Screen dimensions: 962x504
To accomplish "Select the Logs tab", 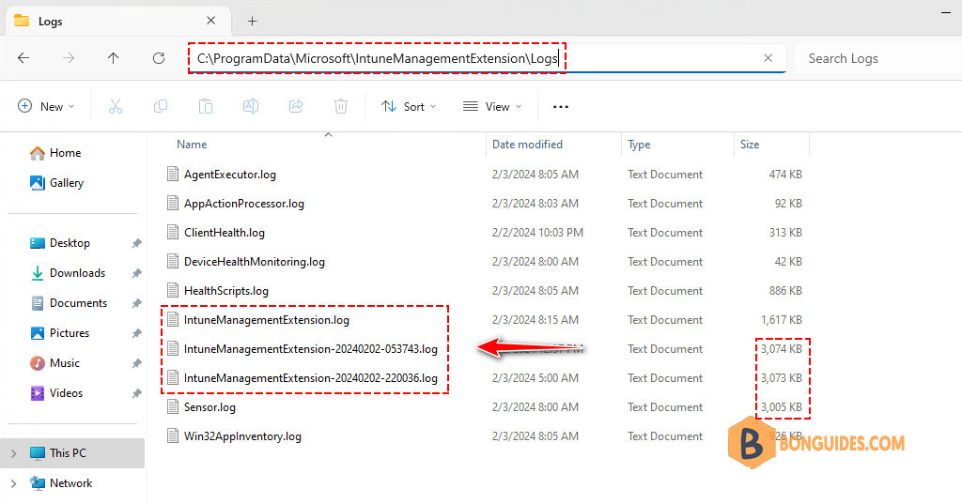I will coord(117,22).
